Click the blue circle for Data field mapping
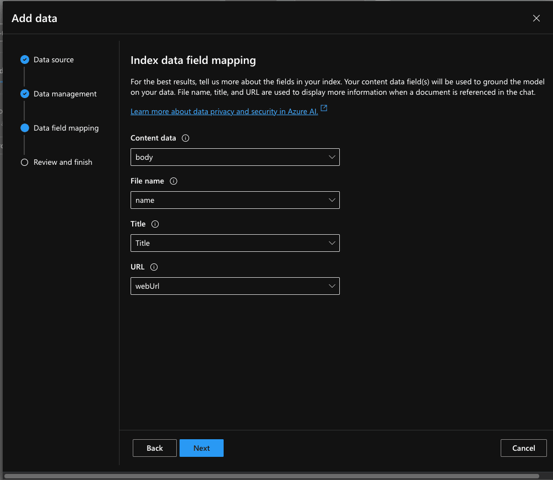The width and height of the screenshot is (553, 480). [24, 128]
